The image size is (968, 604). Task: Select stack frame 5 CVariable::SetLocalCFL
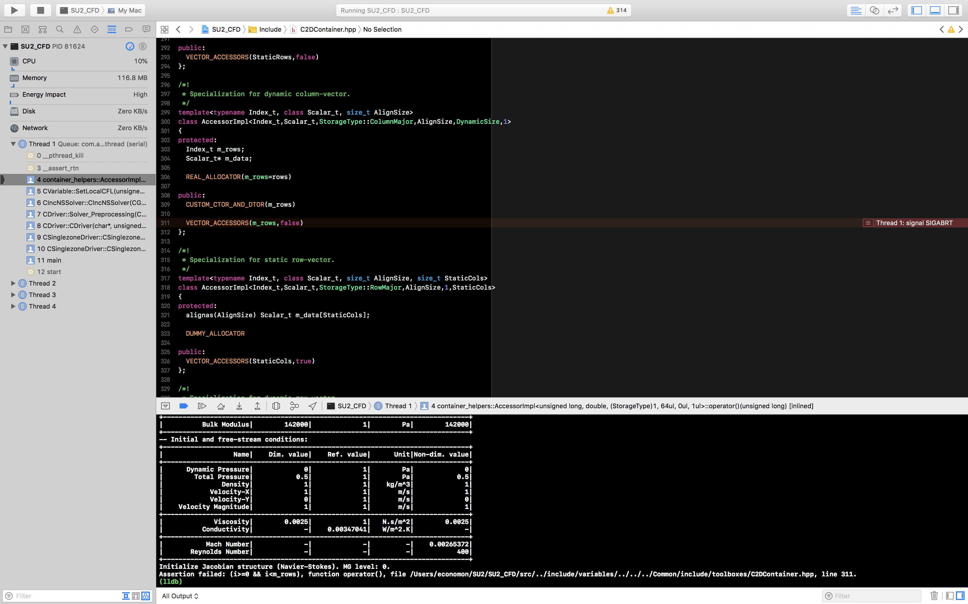(x=91, y=191)
